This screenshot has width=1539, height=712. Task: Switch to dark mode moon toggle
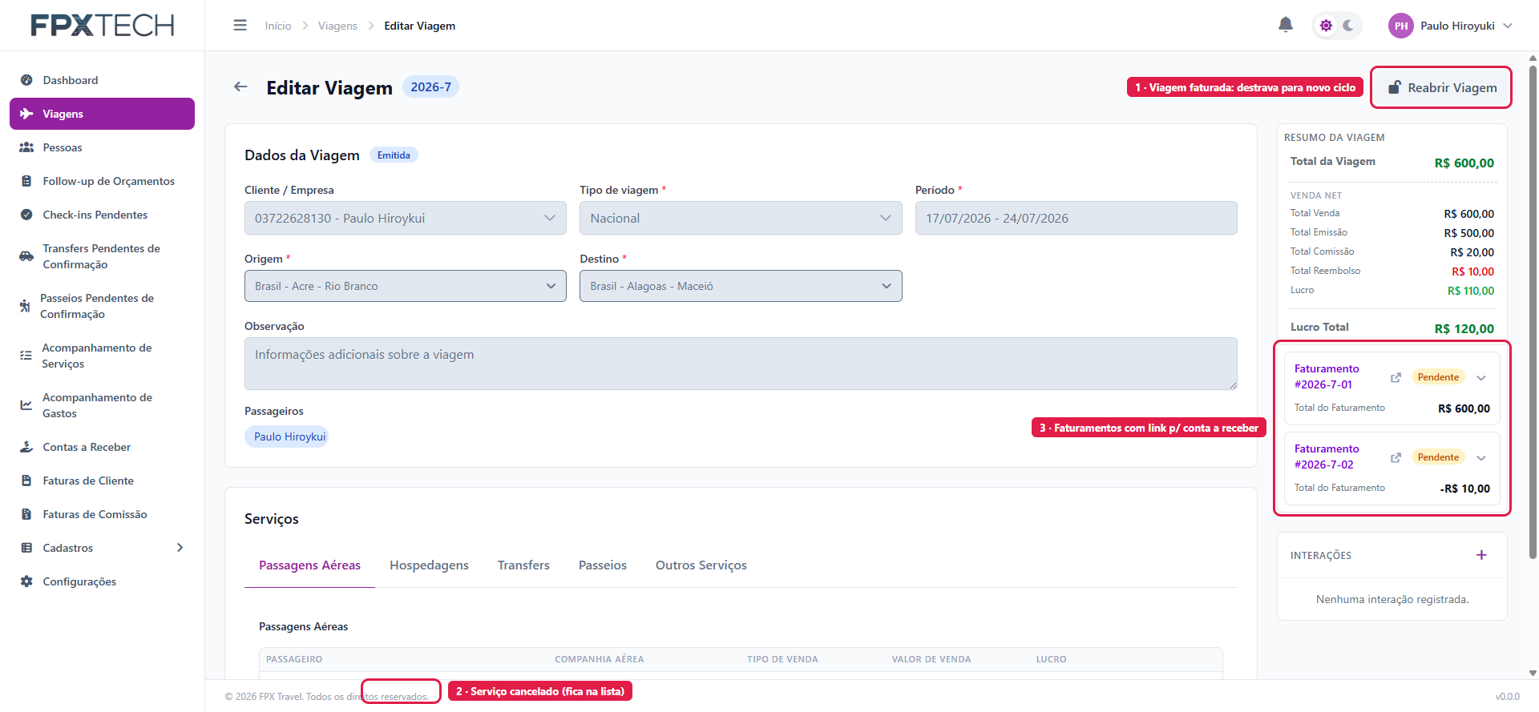click(x=1348, y=26)
